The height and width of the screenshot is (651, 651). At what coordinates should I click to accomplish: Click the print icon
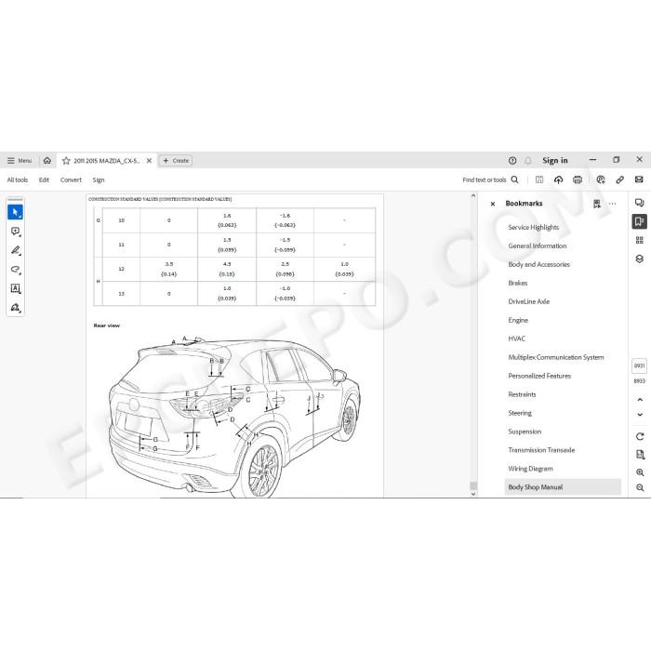click(578, 179)
